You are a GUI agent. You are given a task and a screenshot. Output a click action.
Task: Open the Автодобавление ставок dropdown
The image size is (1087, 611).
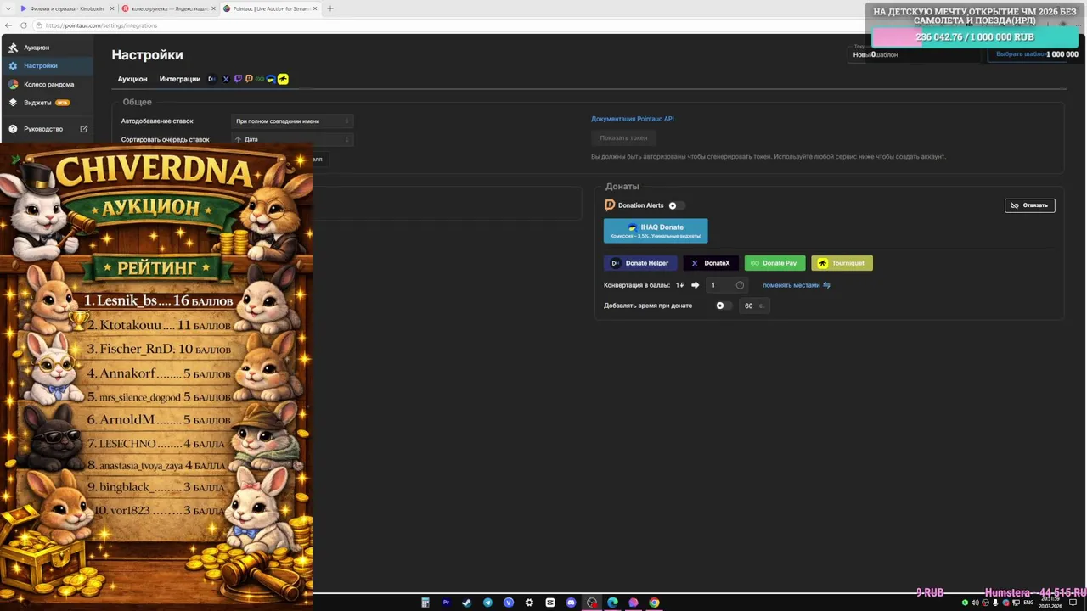click(x=292, y=121)
